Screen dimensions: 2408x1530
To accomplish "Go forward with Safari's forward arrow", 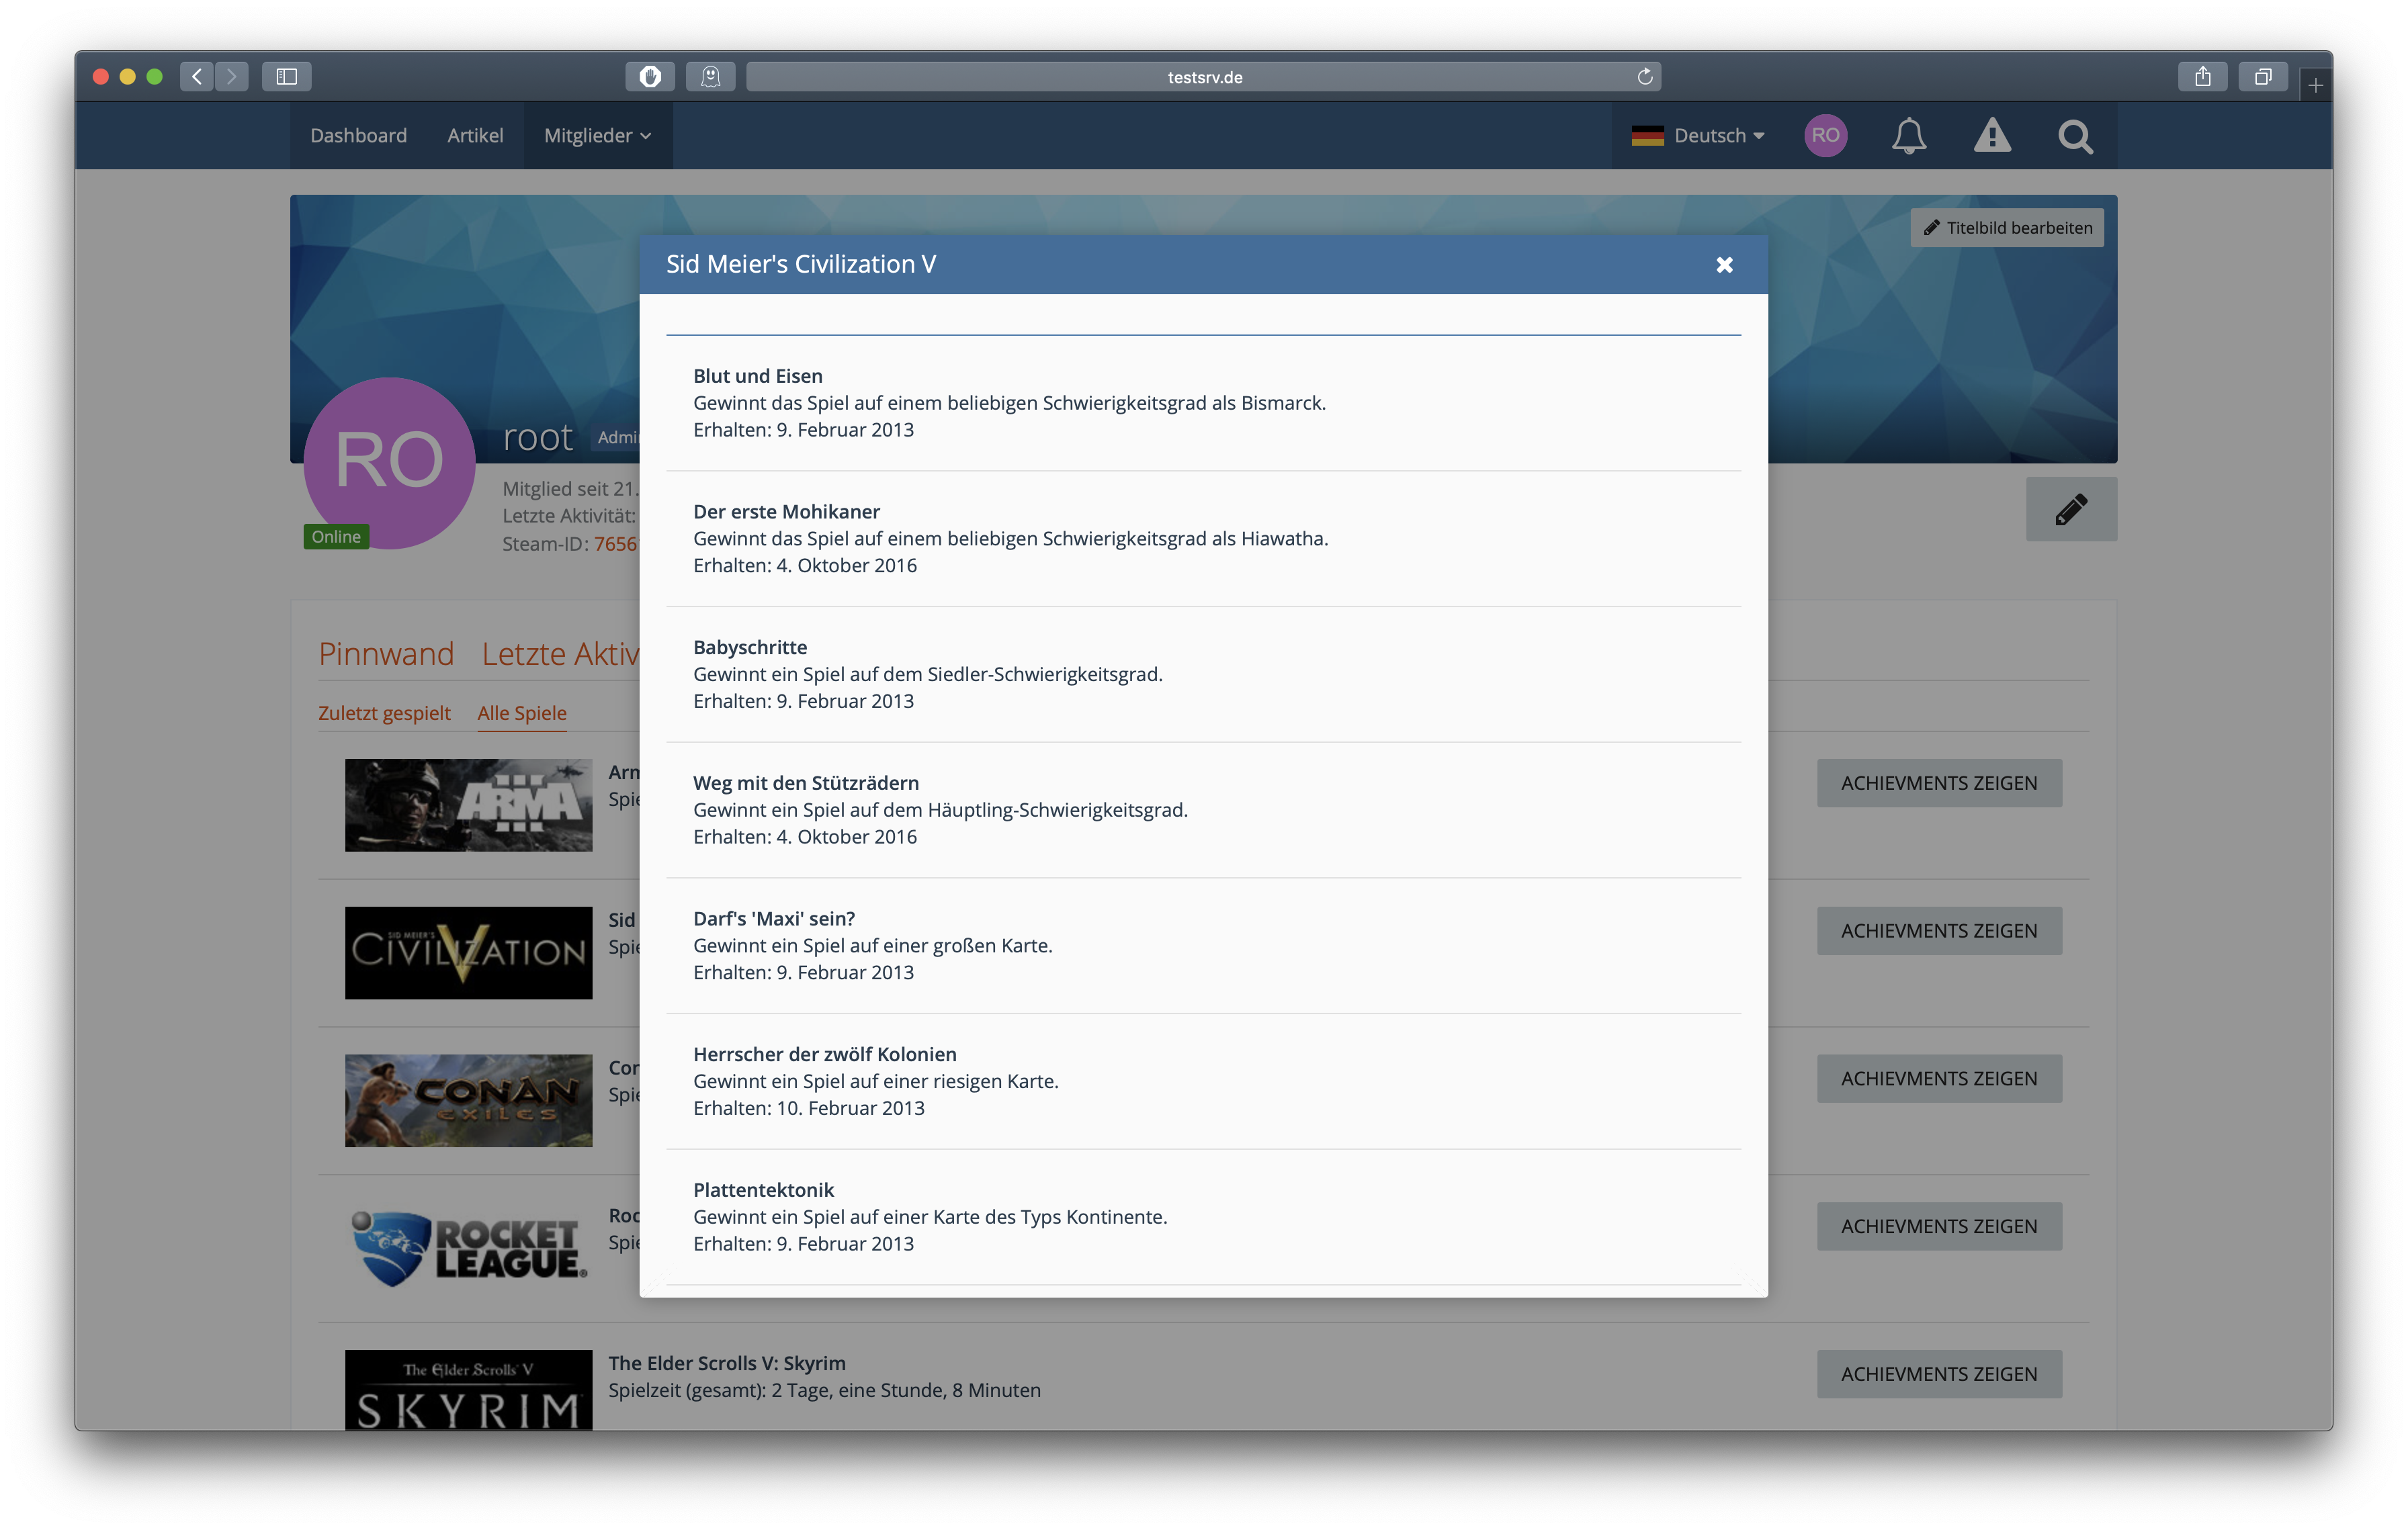I will (x=232, y=77).
